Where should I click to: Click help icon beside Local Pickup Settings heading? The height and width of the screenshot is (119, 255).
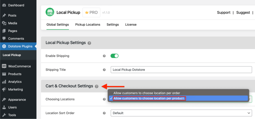pos(89,43)
